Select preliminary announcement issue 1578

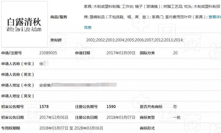pyautogui.click(x=44, y=107)
